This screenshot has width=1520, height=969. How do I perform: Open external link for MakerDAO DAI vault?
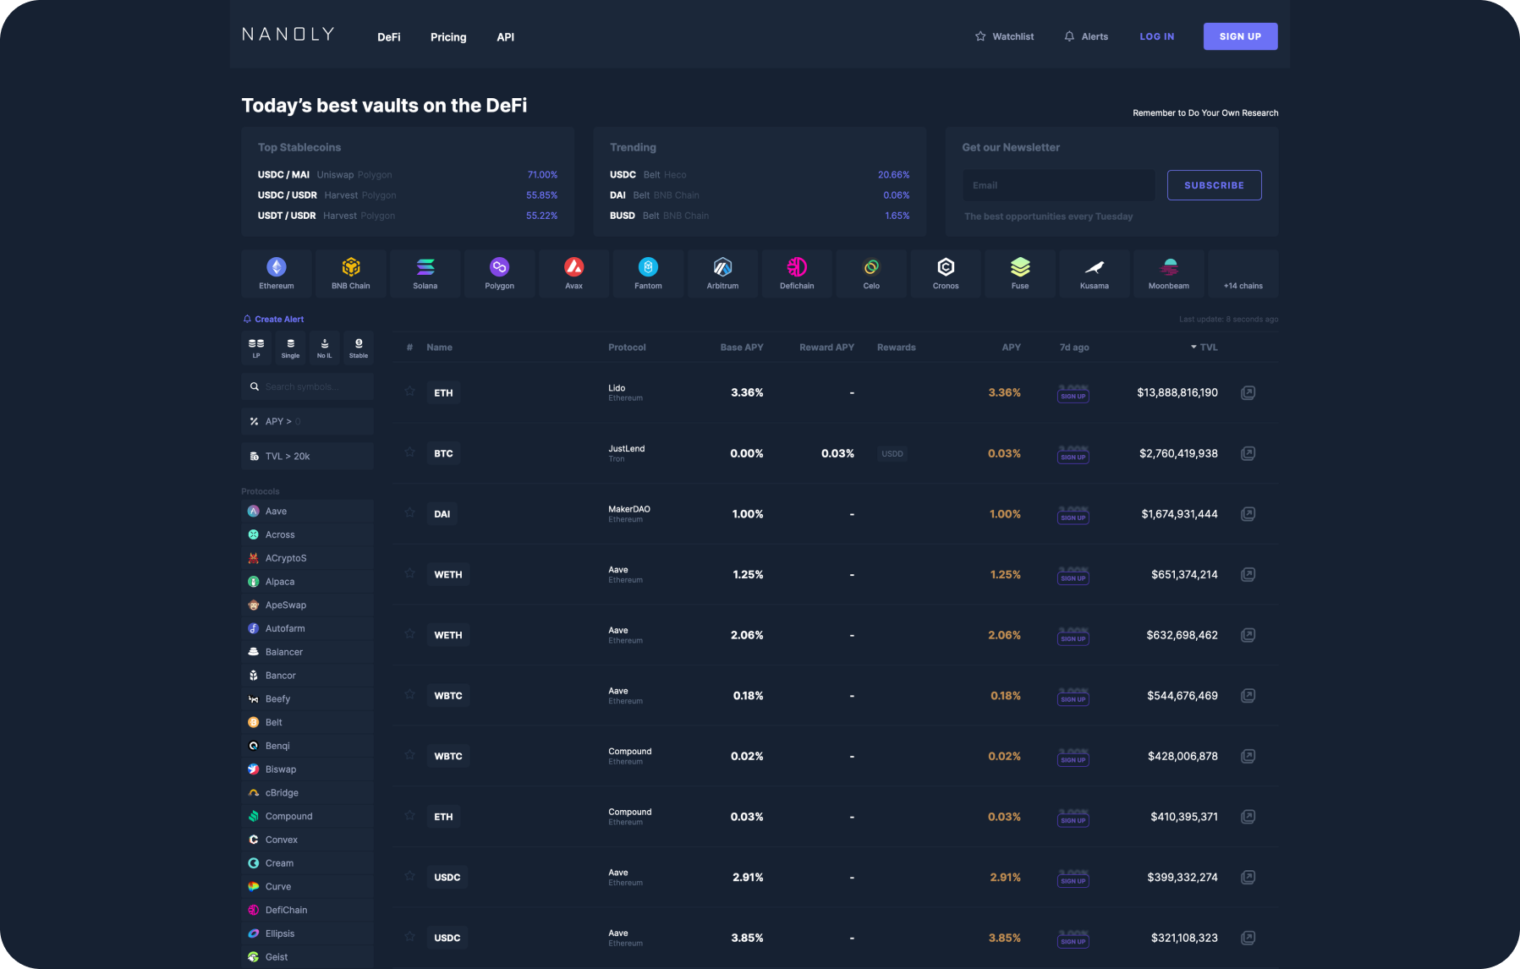coord(1248,514)
